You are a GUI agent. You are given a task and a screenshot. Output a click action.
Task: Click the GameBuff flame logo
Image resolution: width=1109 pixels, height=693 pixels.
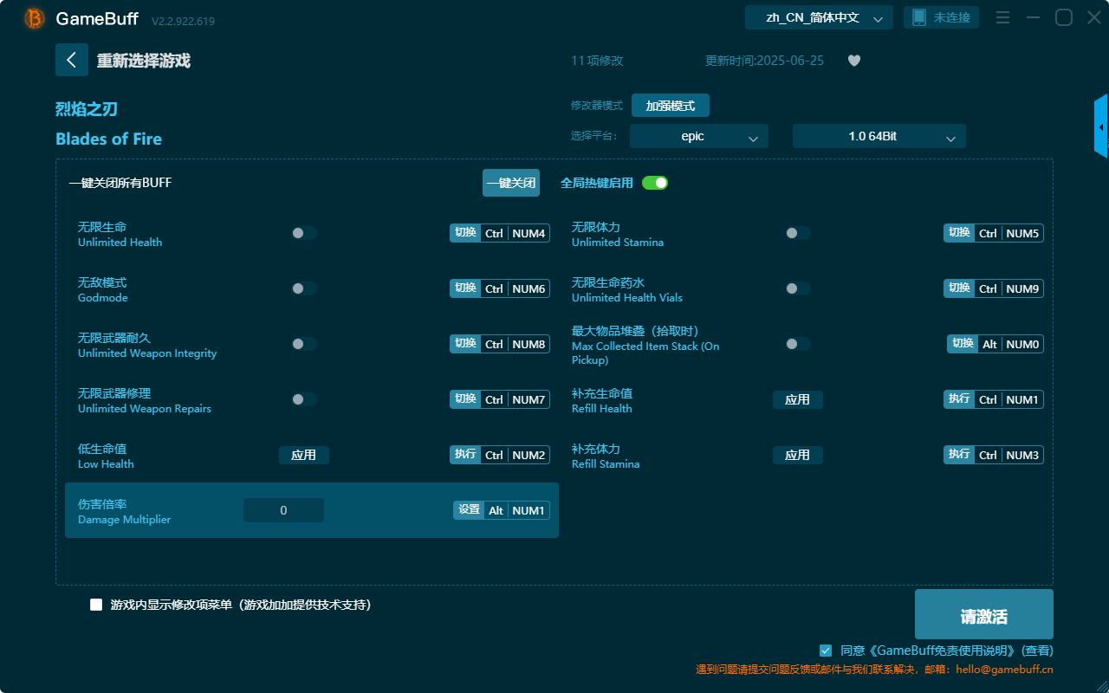33,17
